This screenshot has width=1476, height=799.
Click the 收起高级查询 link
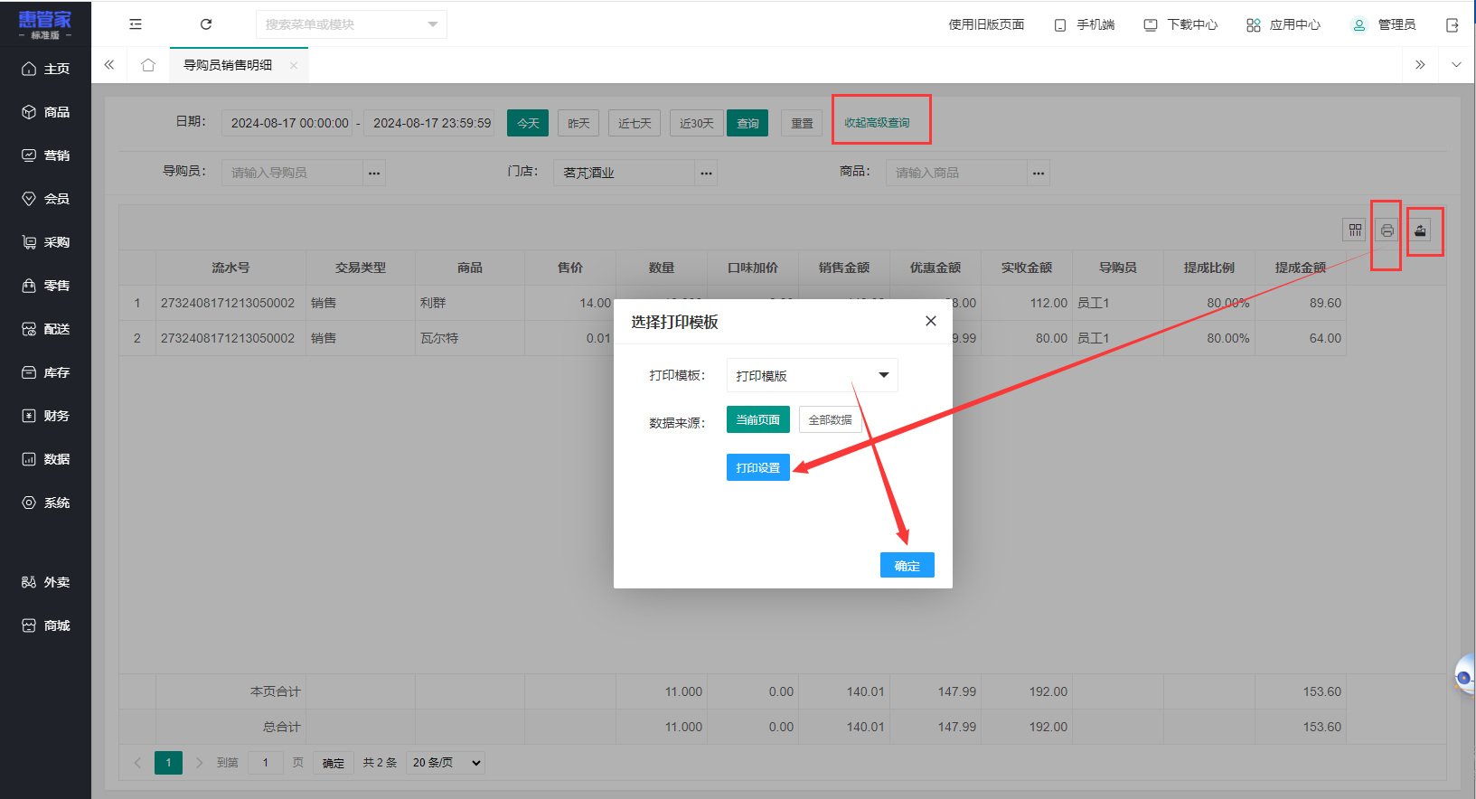click(877, 123)
